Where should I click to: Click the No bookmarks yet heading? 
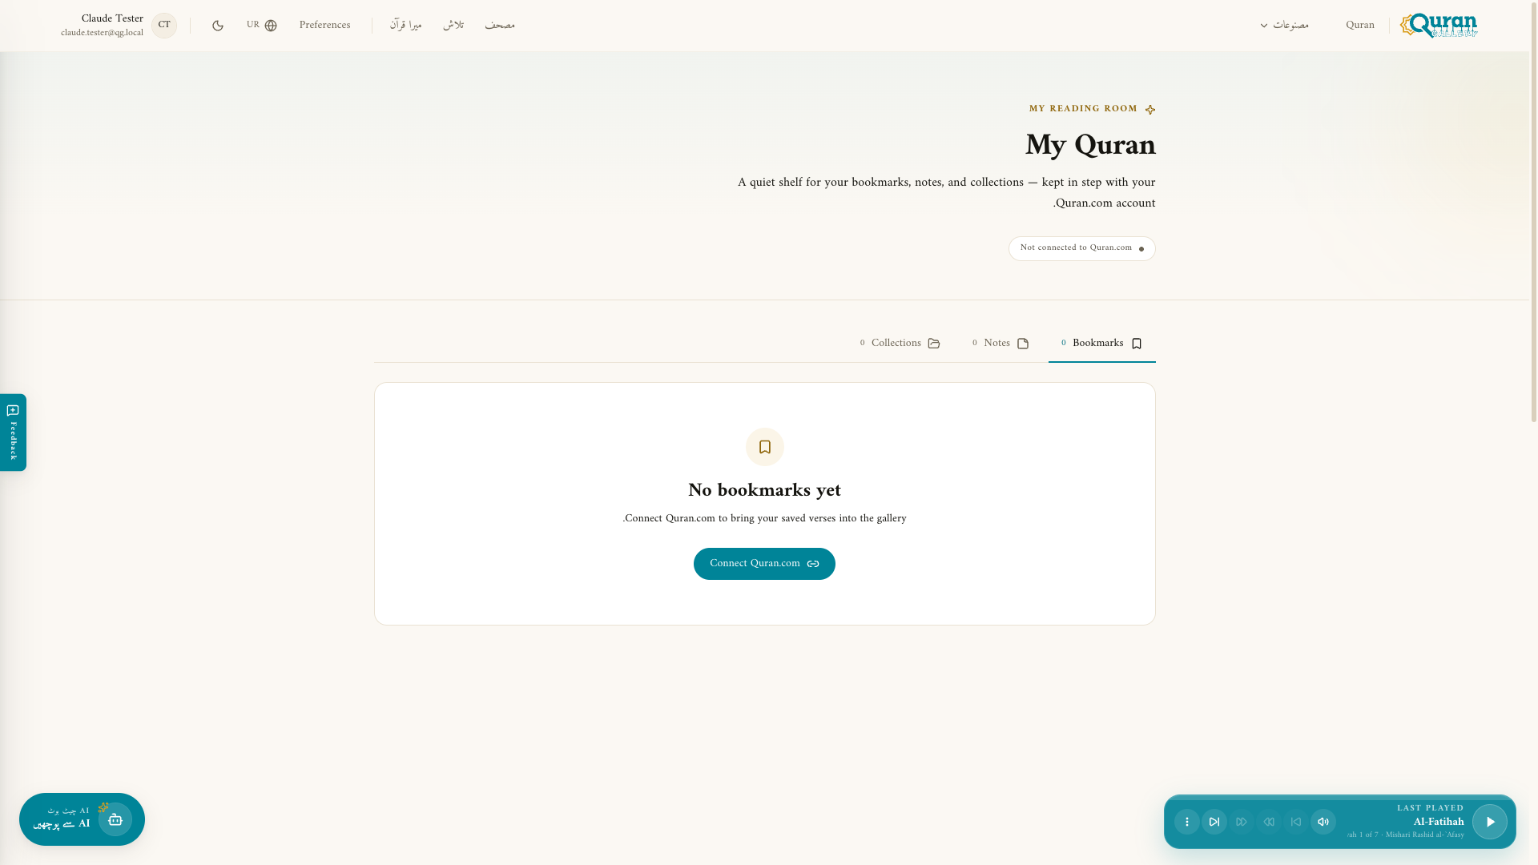tap(765, 491)
